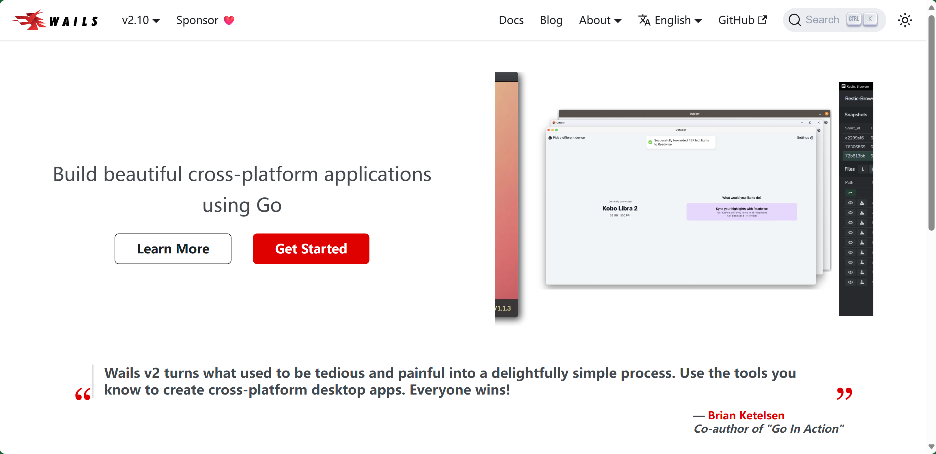
Task: Open the Docs menu item
Action: [511, 20]
